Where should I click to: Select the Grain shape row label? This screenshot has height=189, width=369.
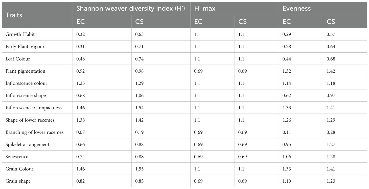[18, 181]
